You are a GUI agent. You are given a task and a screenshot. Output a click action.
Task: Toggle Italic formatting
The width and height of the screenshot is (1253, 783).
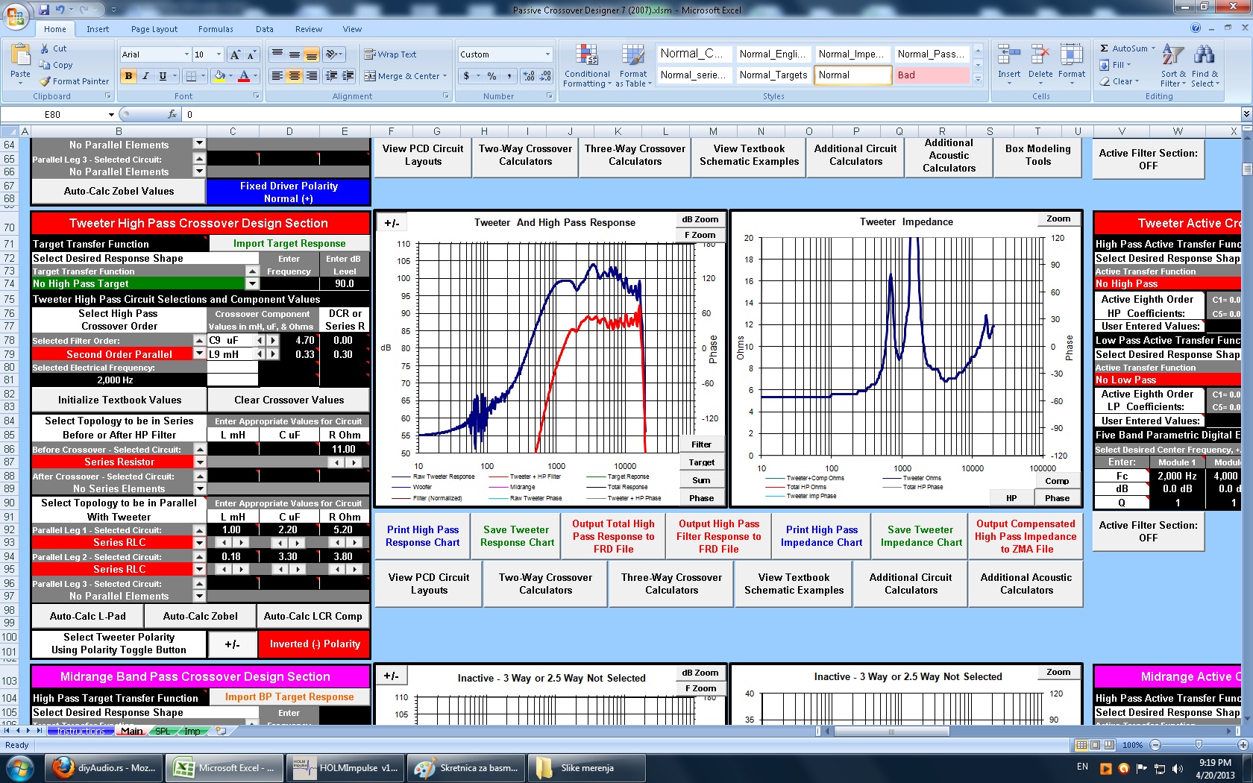tap(145, 76)
